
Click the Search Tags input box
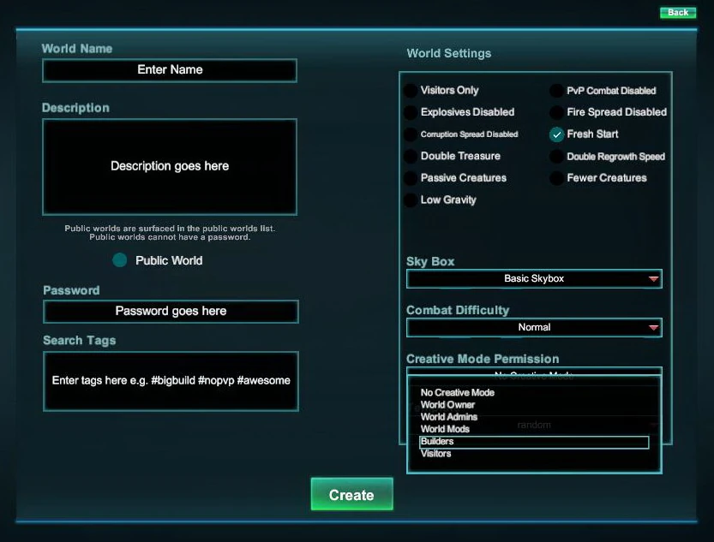click(171, 381)
